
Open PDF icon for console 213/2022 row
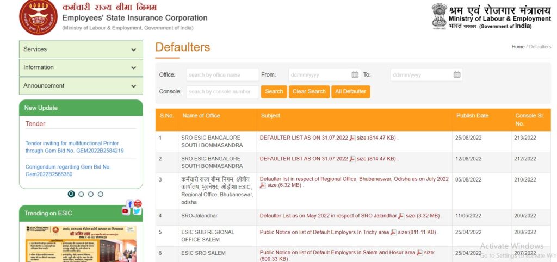point(352,138)
